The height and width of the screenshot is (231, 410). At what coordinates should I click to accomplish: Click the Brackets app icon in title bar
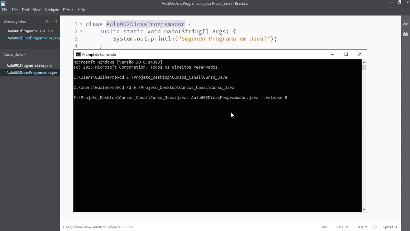3,4
